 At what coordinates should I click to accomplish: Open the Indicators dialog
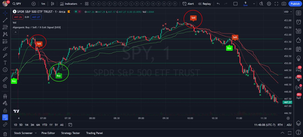point(68,4)
